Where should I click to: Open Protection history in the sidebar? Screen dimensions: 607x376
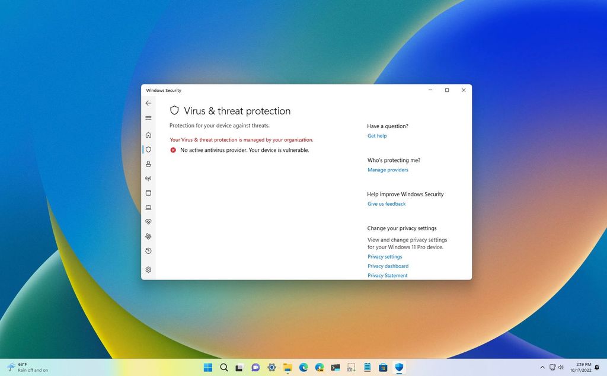148,251
